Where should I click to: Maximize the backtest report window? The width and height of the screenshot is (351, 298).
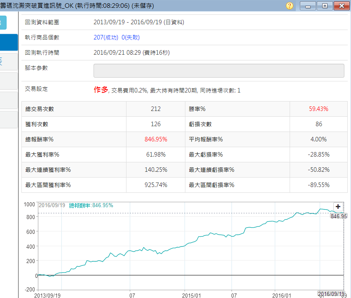pos(325,6)
